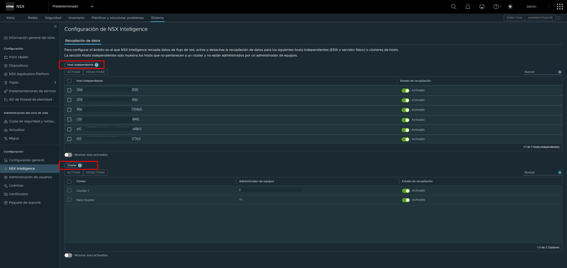Check the Cluster-1 row checkbox
The width and height of the screenshot is (567, 268).
tap(69, 190)
